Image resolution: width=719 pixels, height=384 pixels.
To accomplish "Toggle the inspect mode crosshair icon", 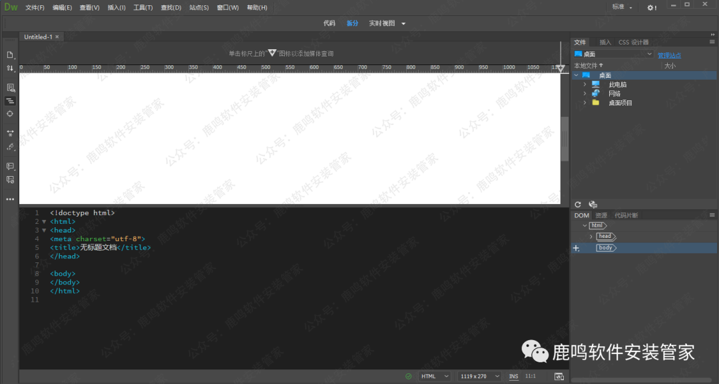I will click(x=10, y=114).
